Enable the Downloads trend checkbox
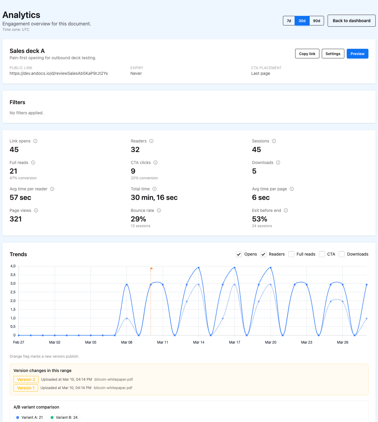 pyautogui.click(x=342, y=254)
